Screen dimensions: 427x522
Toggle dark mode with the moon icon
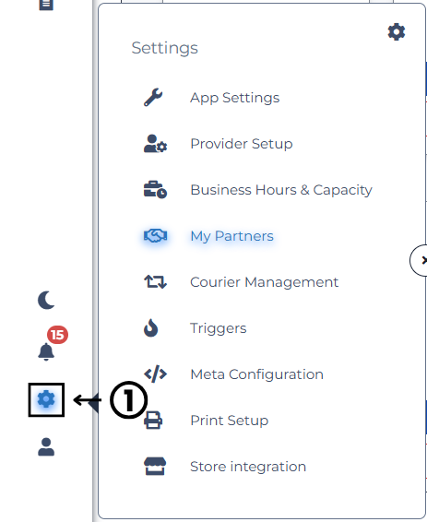pos(46,300)
